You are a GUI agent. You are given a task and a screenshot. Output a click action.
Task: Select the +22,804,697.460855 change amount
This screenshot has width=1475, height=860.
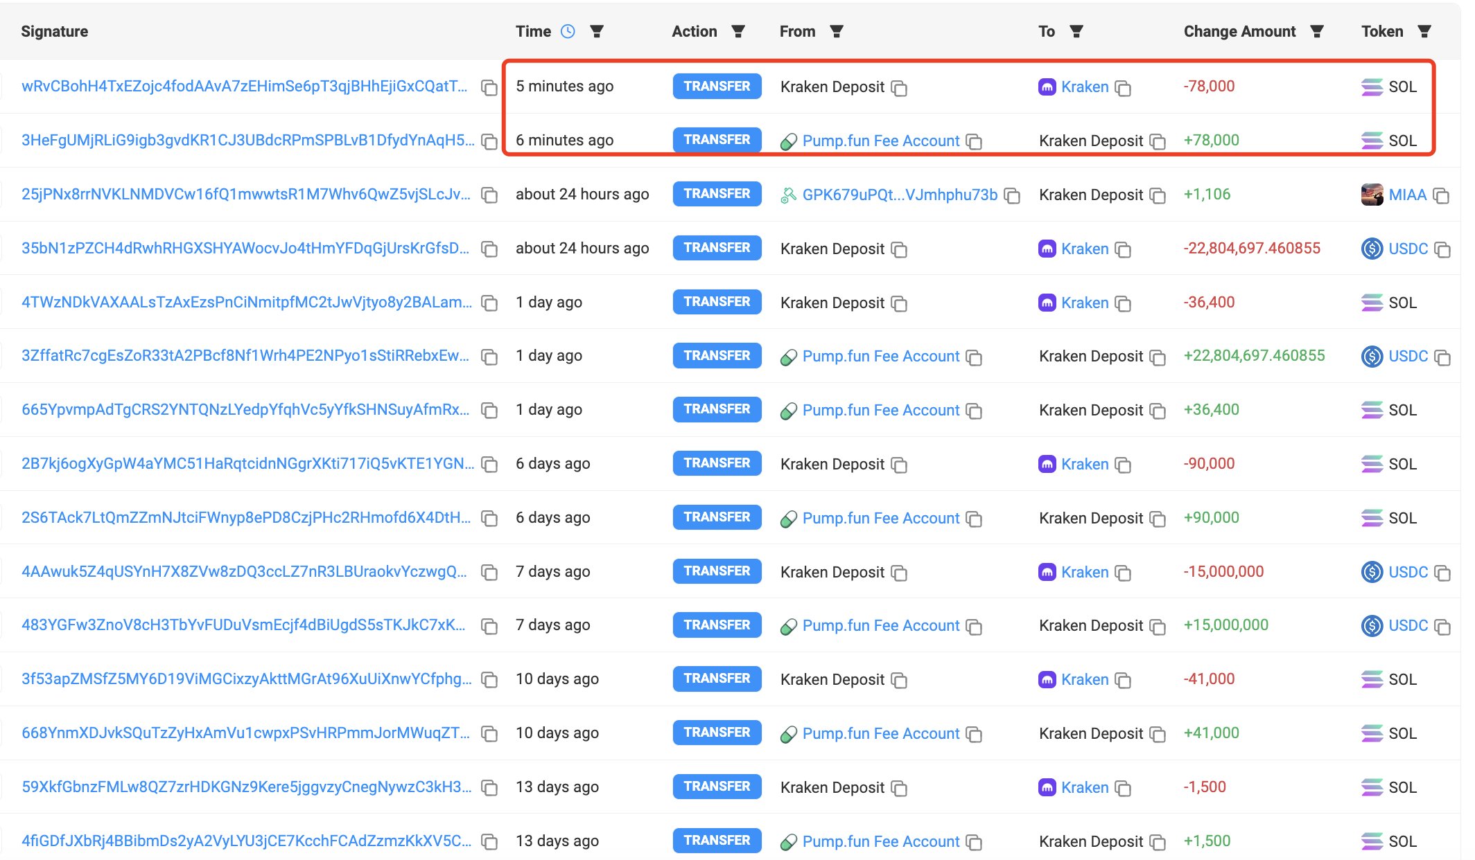[x=1254, y=355]
